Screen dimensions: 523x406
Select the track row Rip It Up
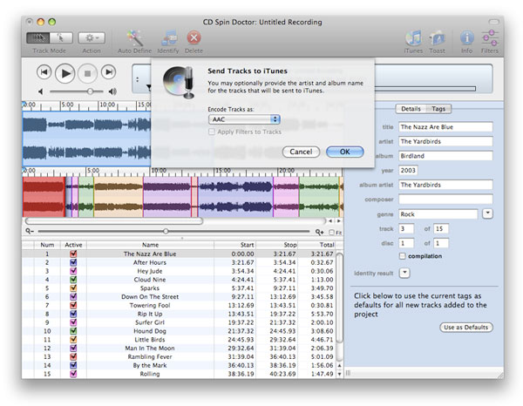click(179, 314)
